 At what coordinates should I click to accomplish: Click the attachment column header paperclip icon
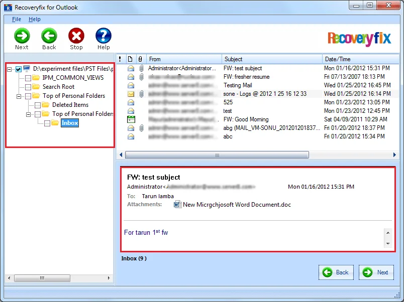click(x=140, y=59)
